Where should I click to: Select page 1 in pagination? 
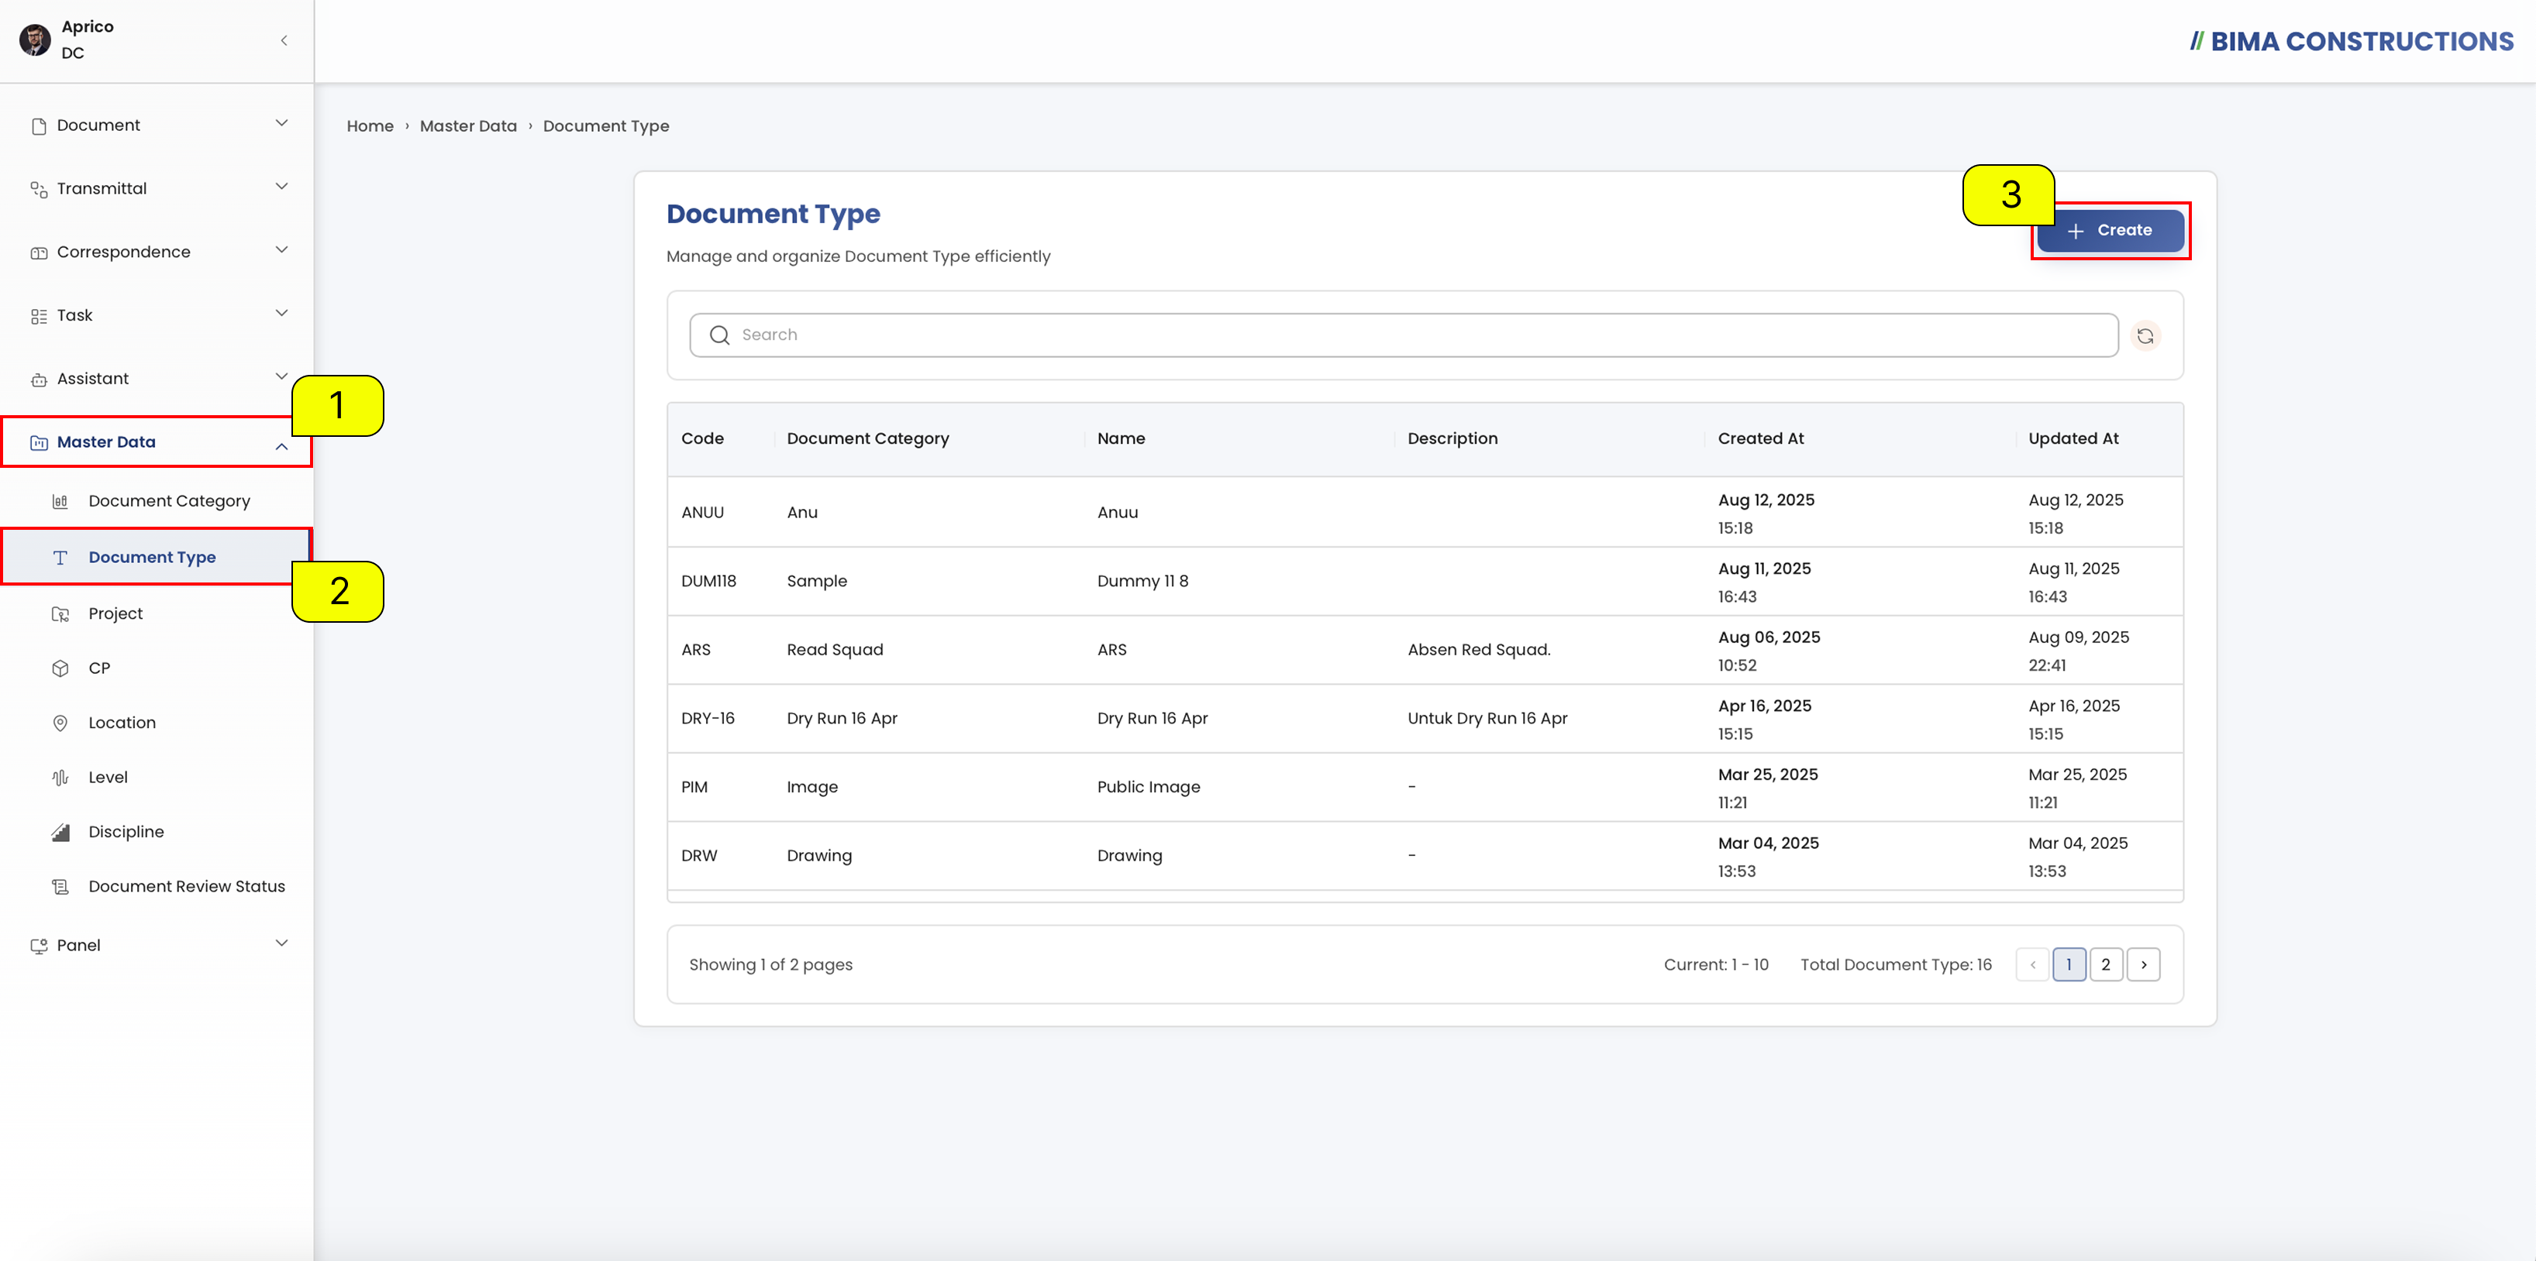click(x=2069, y=965)
